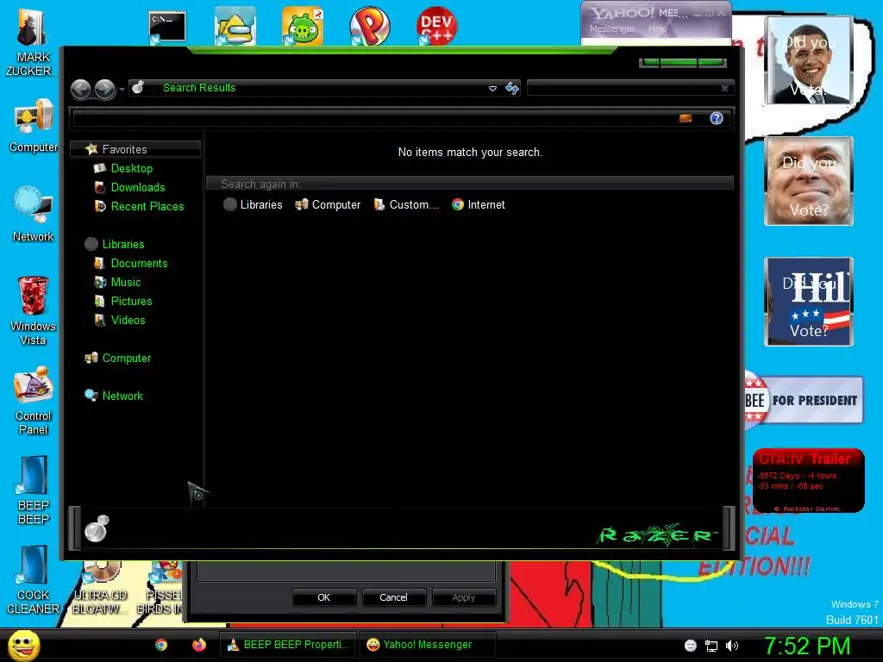
Task: Open Messenger menu in Yahoo window
Action: [611, 28]
